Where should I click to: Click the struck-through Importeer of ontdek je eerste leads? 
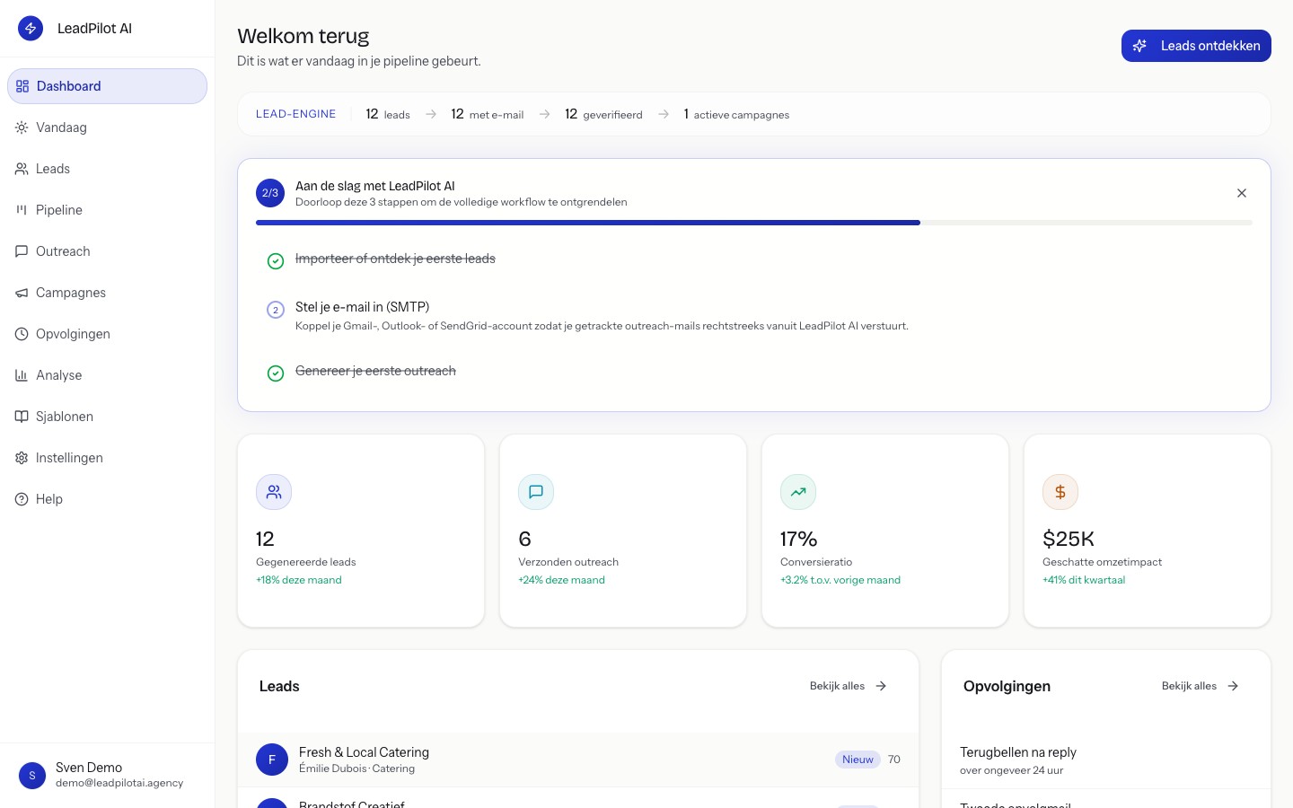(395, 259)
